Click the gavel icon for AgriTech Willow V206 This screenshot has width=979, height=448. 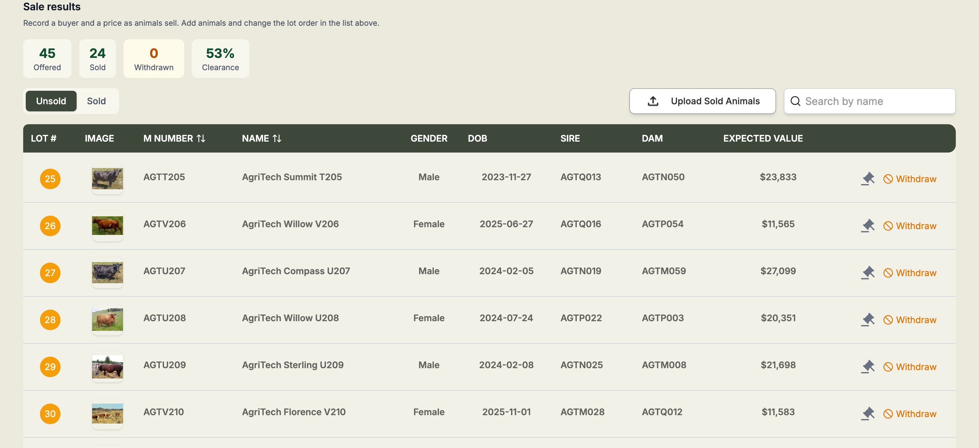[868, 226]
